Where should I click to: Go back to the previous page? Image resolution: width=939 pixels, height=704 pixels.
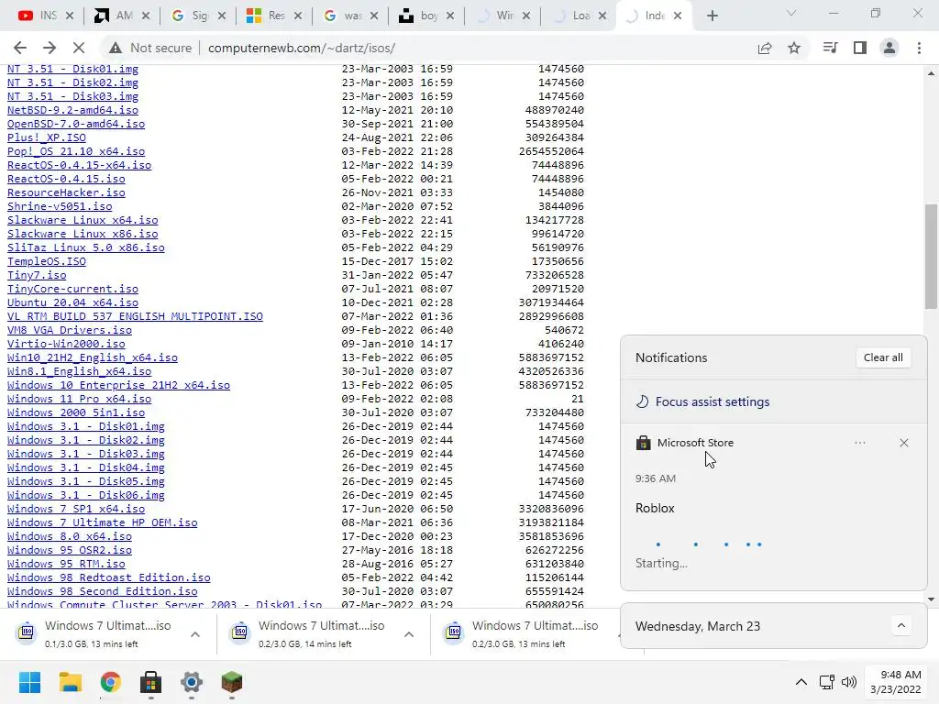pos(20,48)
